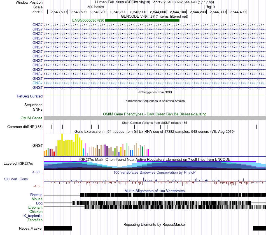
Task: Click the 100 Vert. Cons label
Action: pyautogui.click(x=16, y=179)
